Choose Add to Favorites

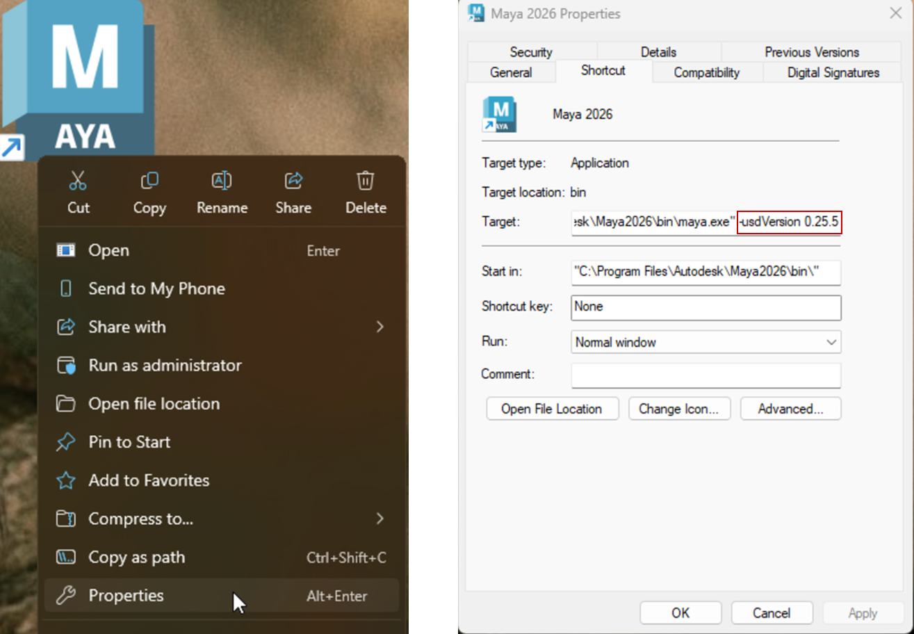[x=222, y=480]
